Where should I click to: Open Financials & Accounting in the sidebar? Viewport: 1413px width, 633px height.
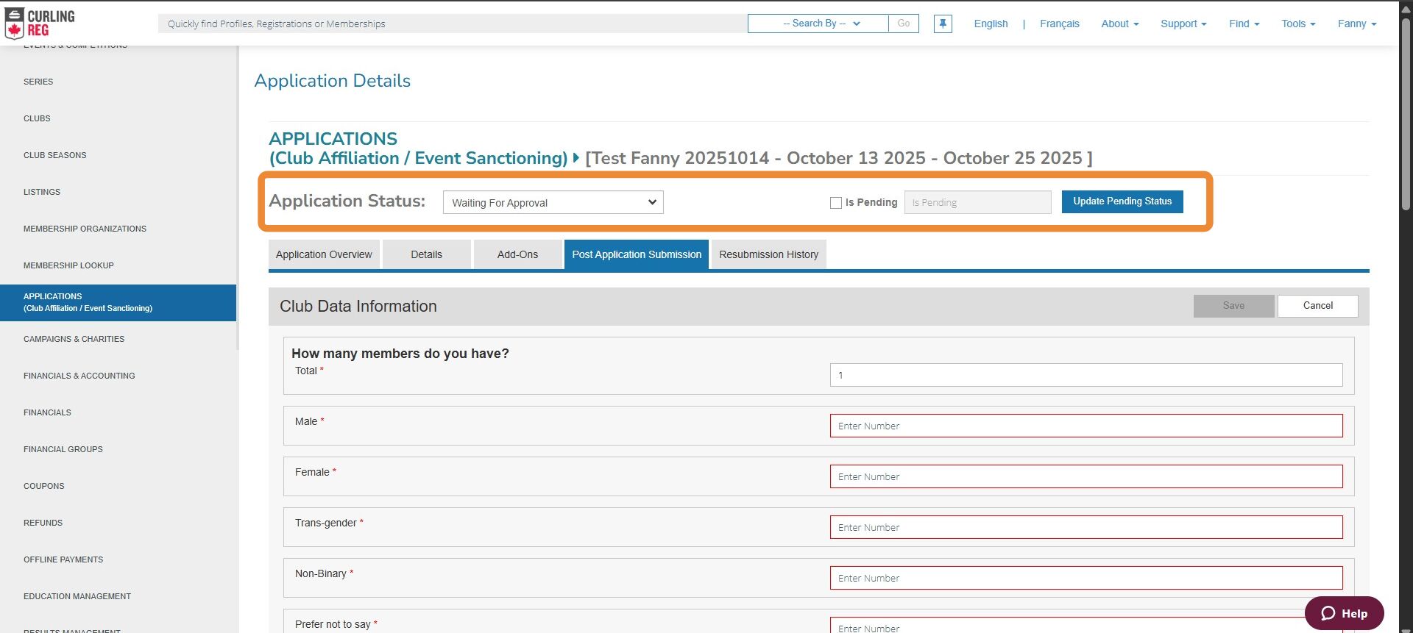tap(79, 376)
